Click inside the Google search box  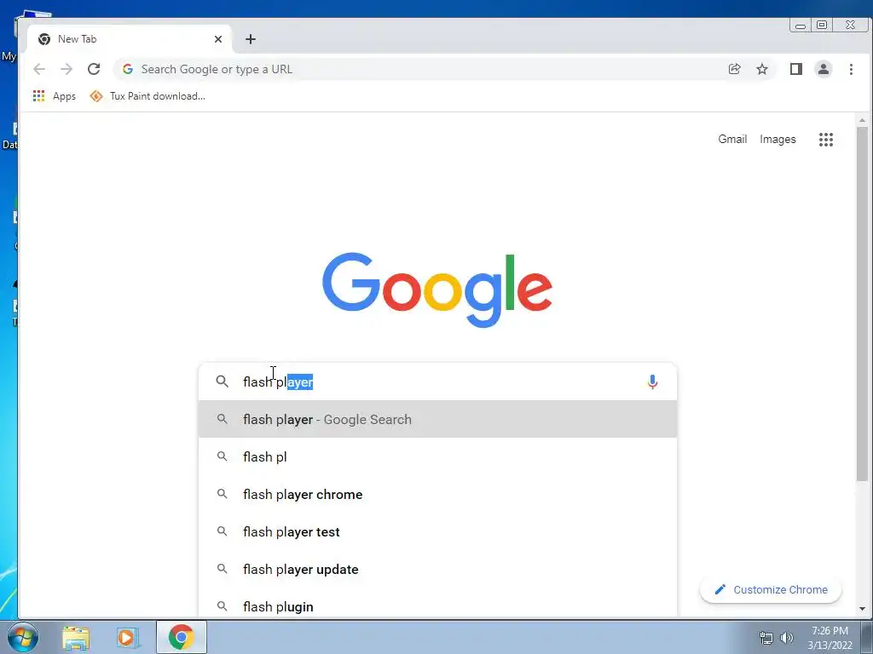[x=437, y=381]
